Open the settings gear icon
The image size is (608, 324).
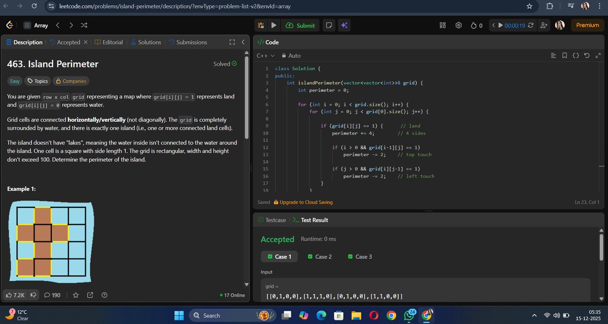[458, 25]
